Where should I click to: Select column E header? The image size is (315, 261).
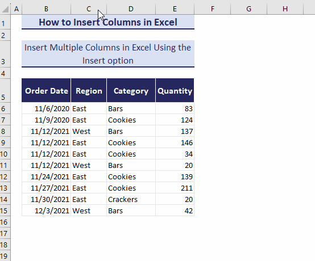pos(175,9)
